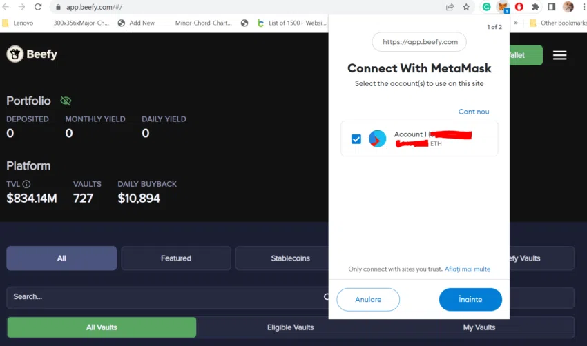Open the Beefy hamburger menu
This screenshot has width=587, height=346.
coord(559,55)
